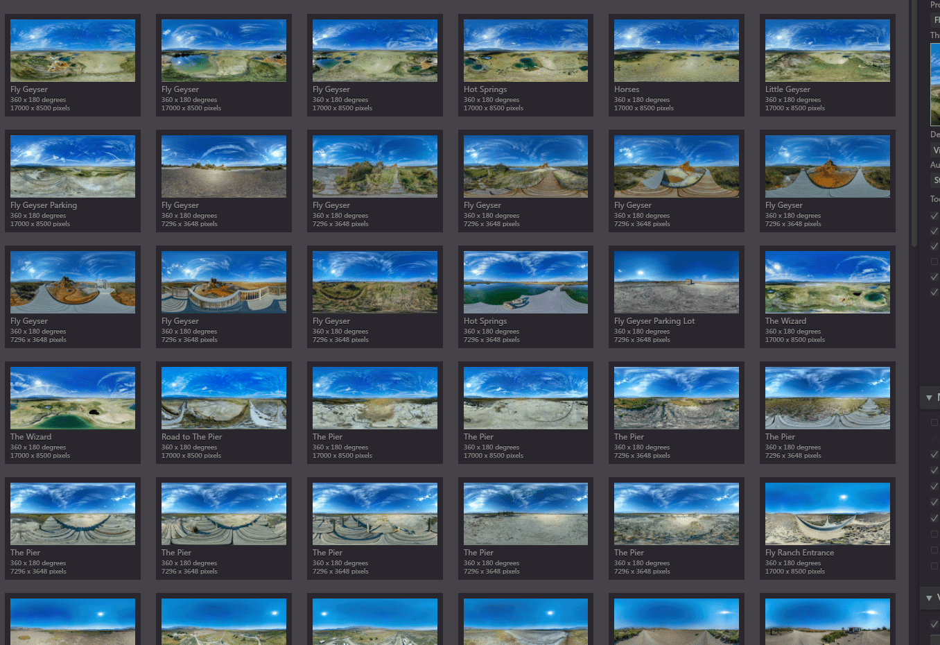
Task: Select the Fly Geyser panorama with white railing deck
Action: [x=224, y=282]
